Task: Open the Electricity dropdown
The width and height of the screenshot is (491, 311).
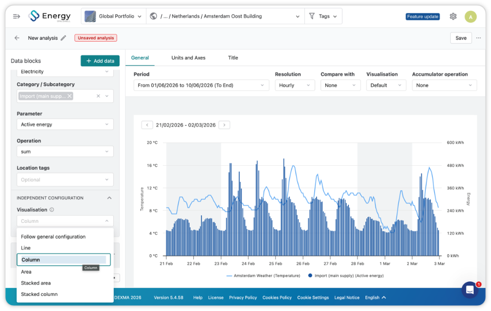Action: pyautogui.click(x=65, y=72)
